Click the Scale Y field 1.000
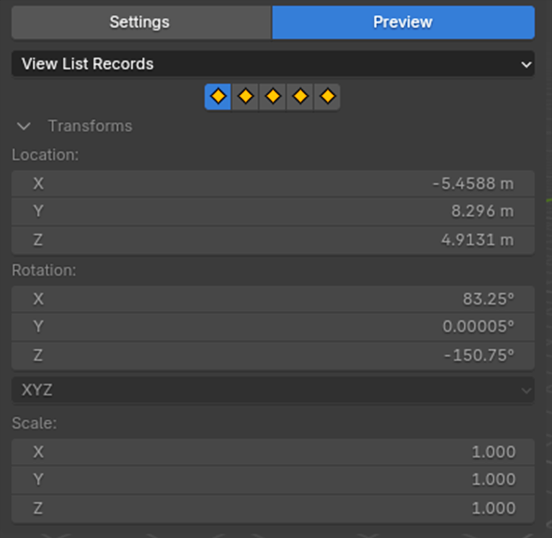552x538 pixels. click(x=273, y=480)
